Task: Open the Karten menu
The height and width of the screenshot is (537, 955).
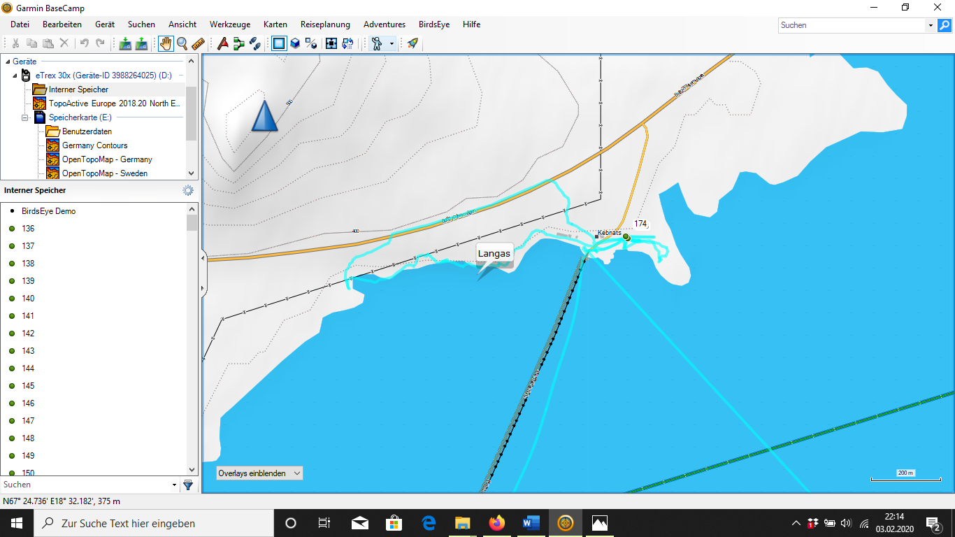Action: coord(275,24)
